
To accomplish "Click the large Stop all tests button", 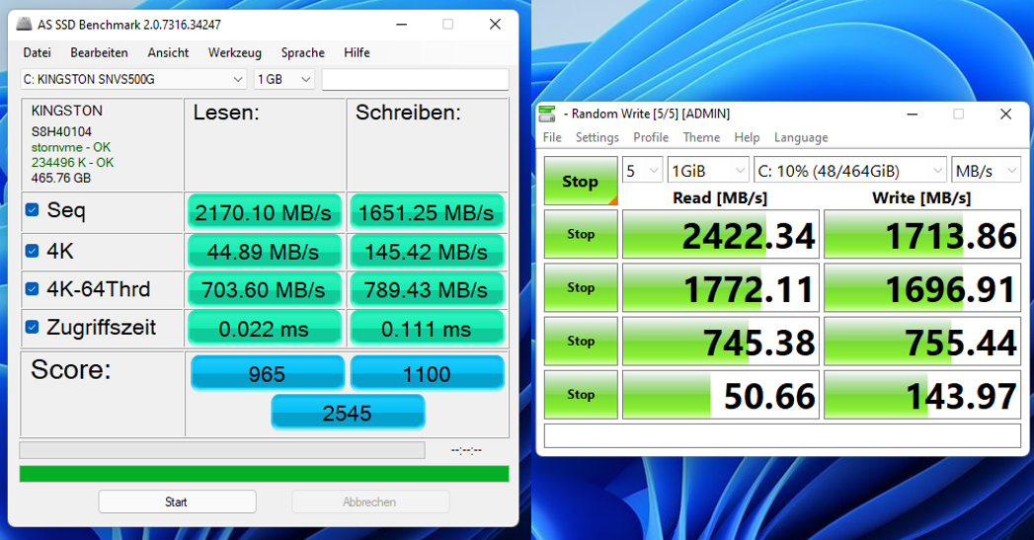I will coord(581,181).
